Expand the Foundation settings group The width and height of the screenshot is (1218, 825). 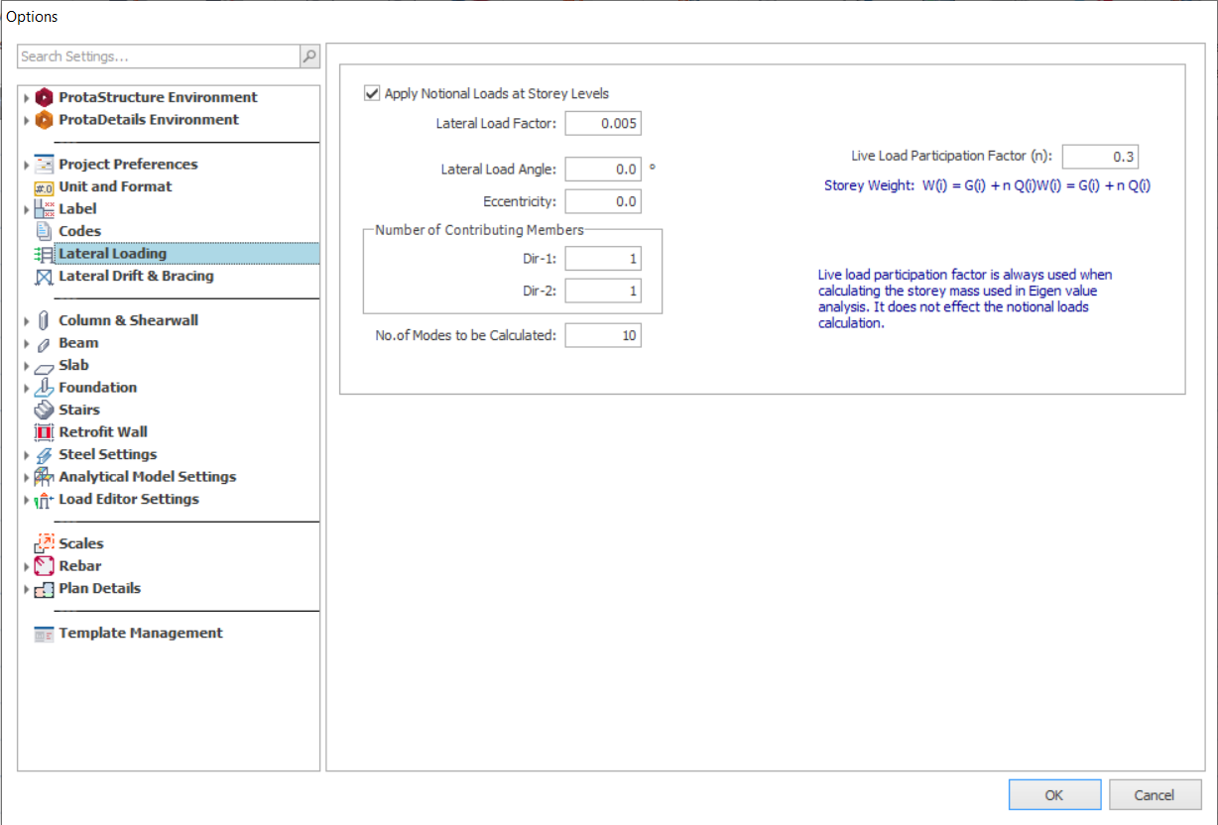(27, 387)
